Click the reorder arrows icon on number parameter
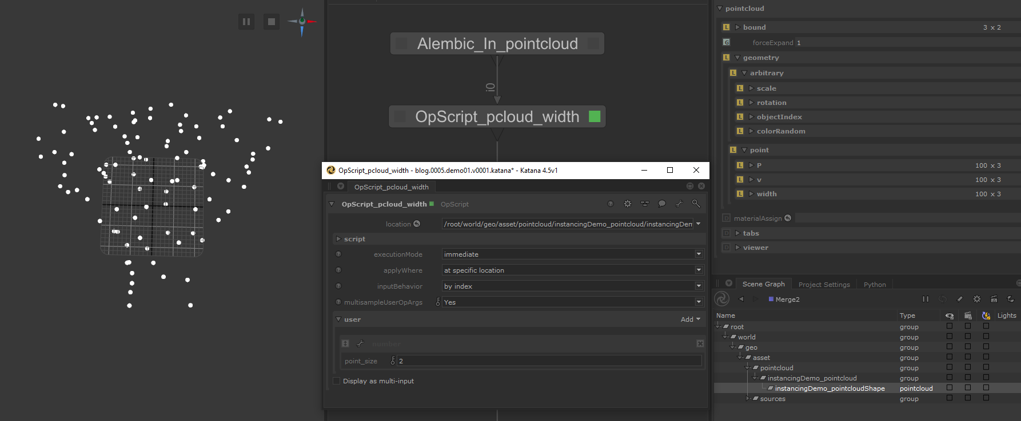Screen dimensions: 1021x421 point(345,343)
